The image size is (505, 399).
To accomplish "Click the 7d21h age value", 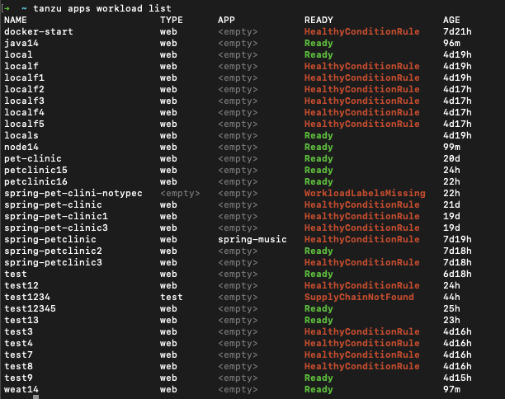I will click(457, 31).
